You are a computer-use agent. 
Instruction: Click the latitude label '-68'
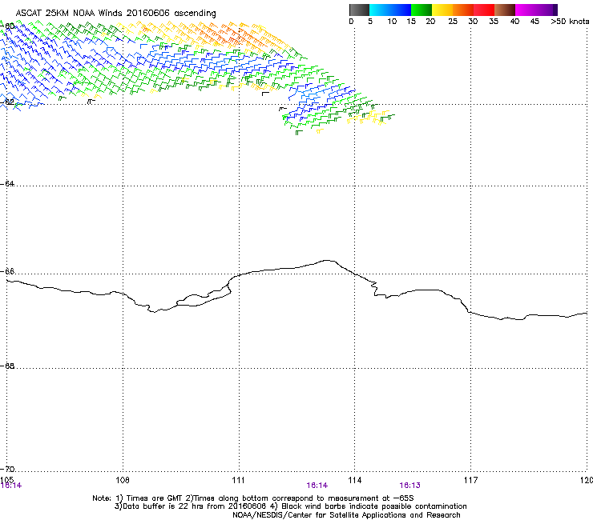(x=7, y=366)
